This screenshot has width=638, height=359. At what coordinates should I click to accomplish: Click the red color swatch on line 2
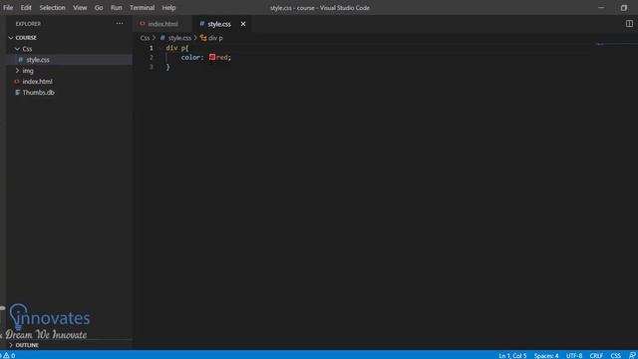click(x=212, y=58)
